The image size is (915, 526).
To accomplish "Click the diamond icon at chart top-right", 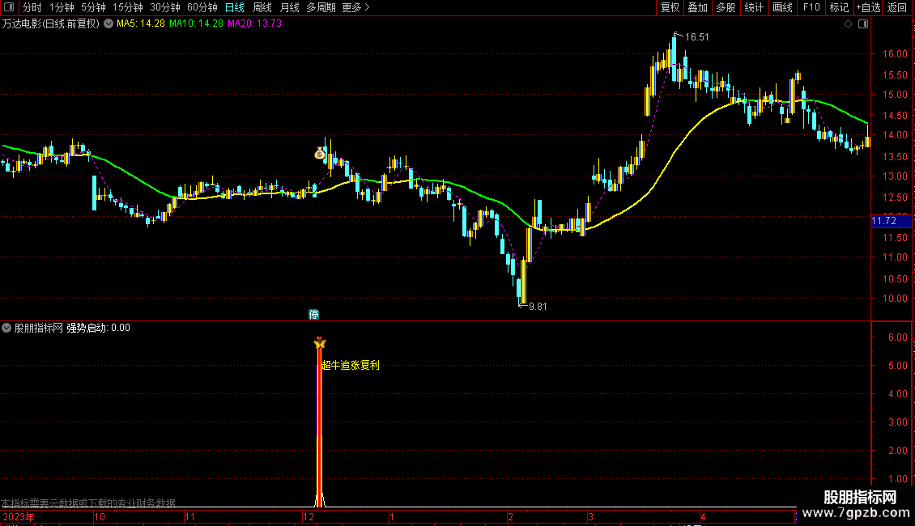I will coord(848,24).
